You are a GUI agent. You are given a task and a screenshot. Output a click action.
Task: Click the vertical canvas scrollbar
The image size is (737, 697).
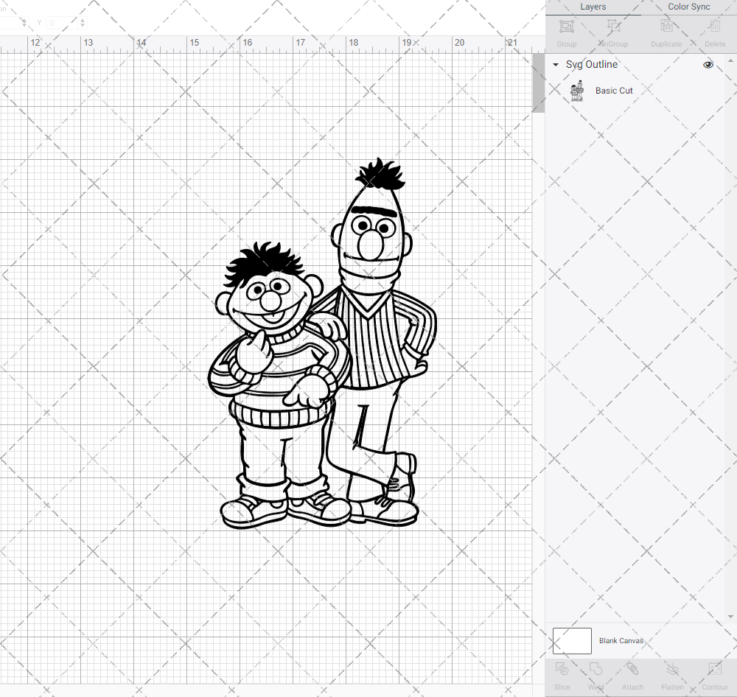pyautogui.click(x=537, y=83)
